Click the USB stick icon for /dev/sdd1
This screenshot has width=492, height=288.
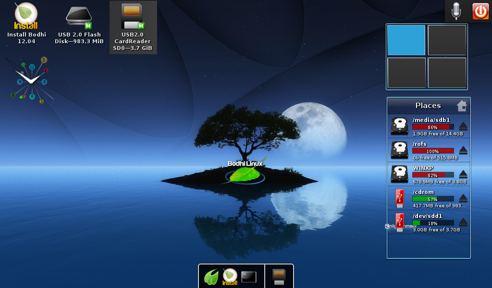tap(399, 222)
